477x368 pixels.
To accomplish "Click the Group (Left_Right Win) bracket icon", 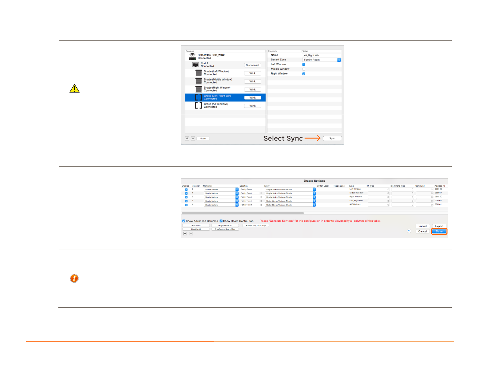I will [199, 97].
